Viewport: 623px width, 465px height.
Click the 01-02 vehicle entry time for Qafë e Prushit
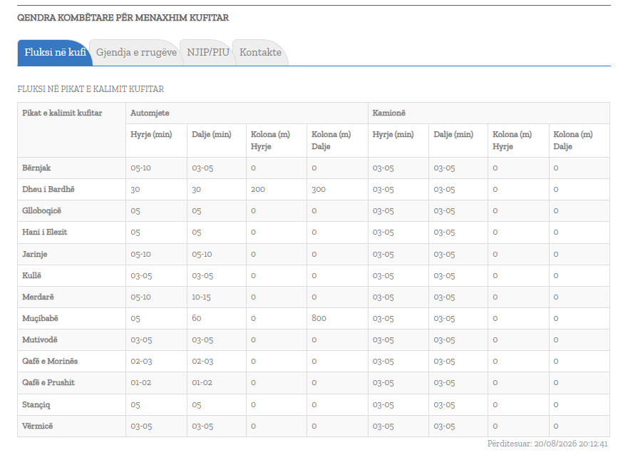tap(141, 383)
